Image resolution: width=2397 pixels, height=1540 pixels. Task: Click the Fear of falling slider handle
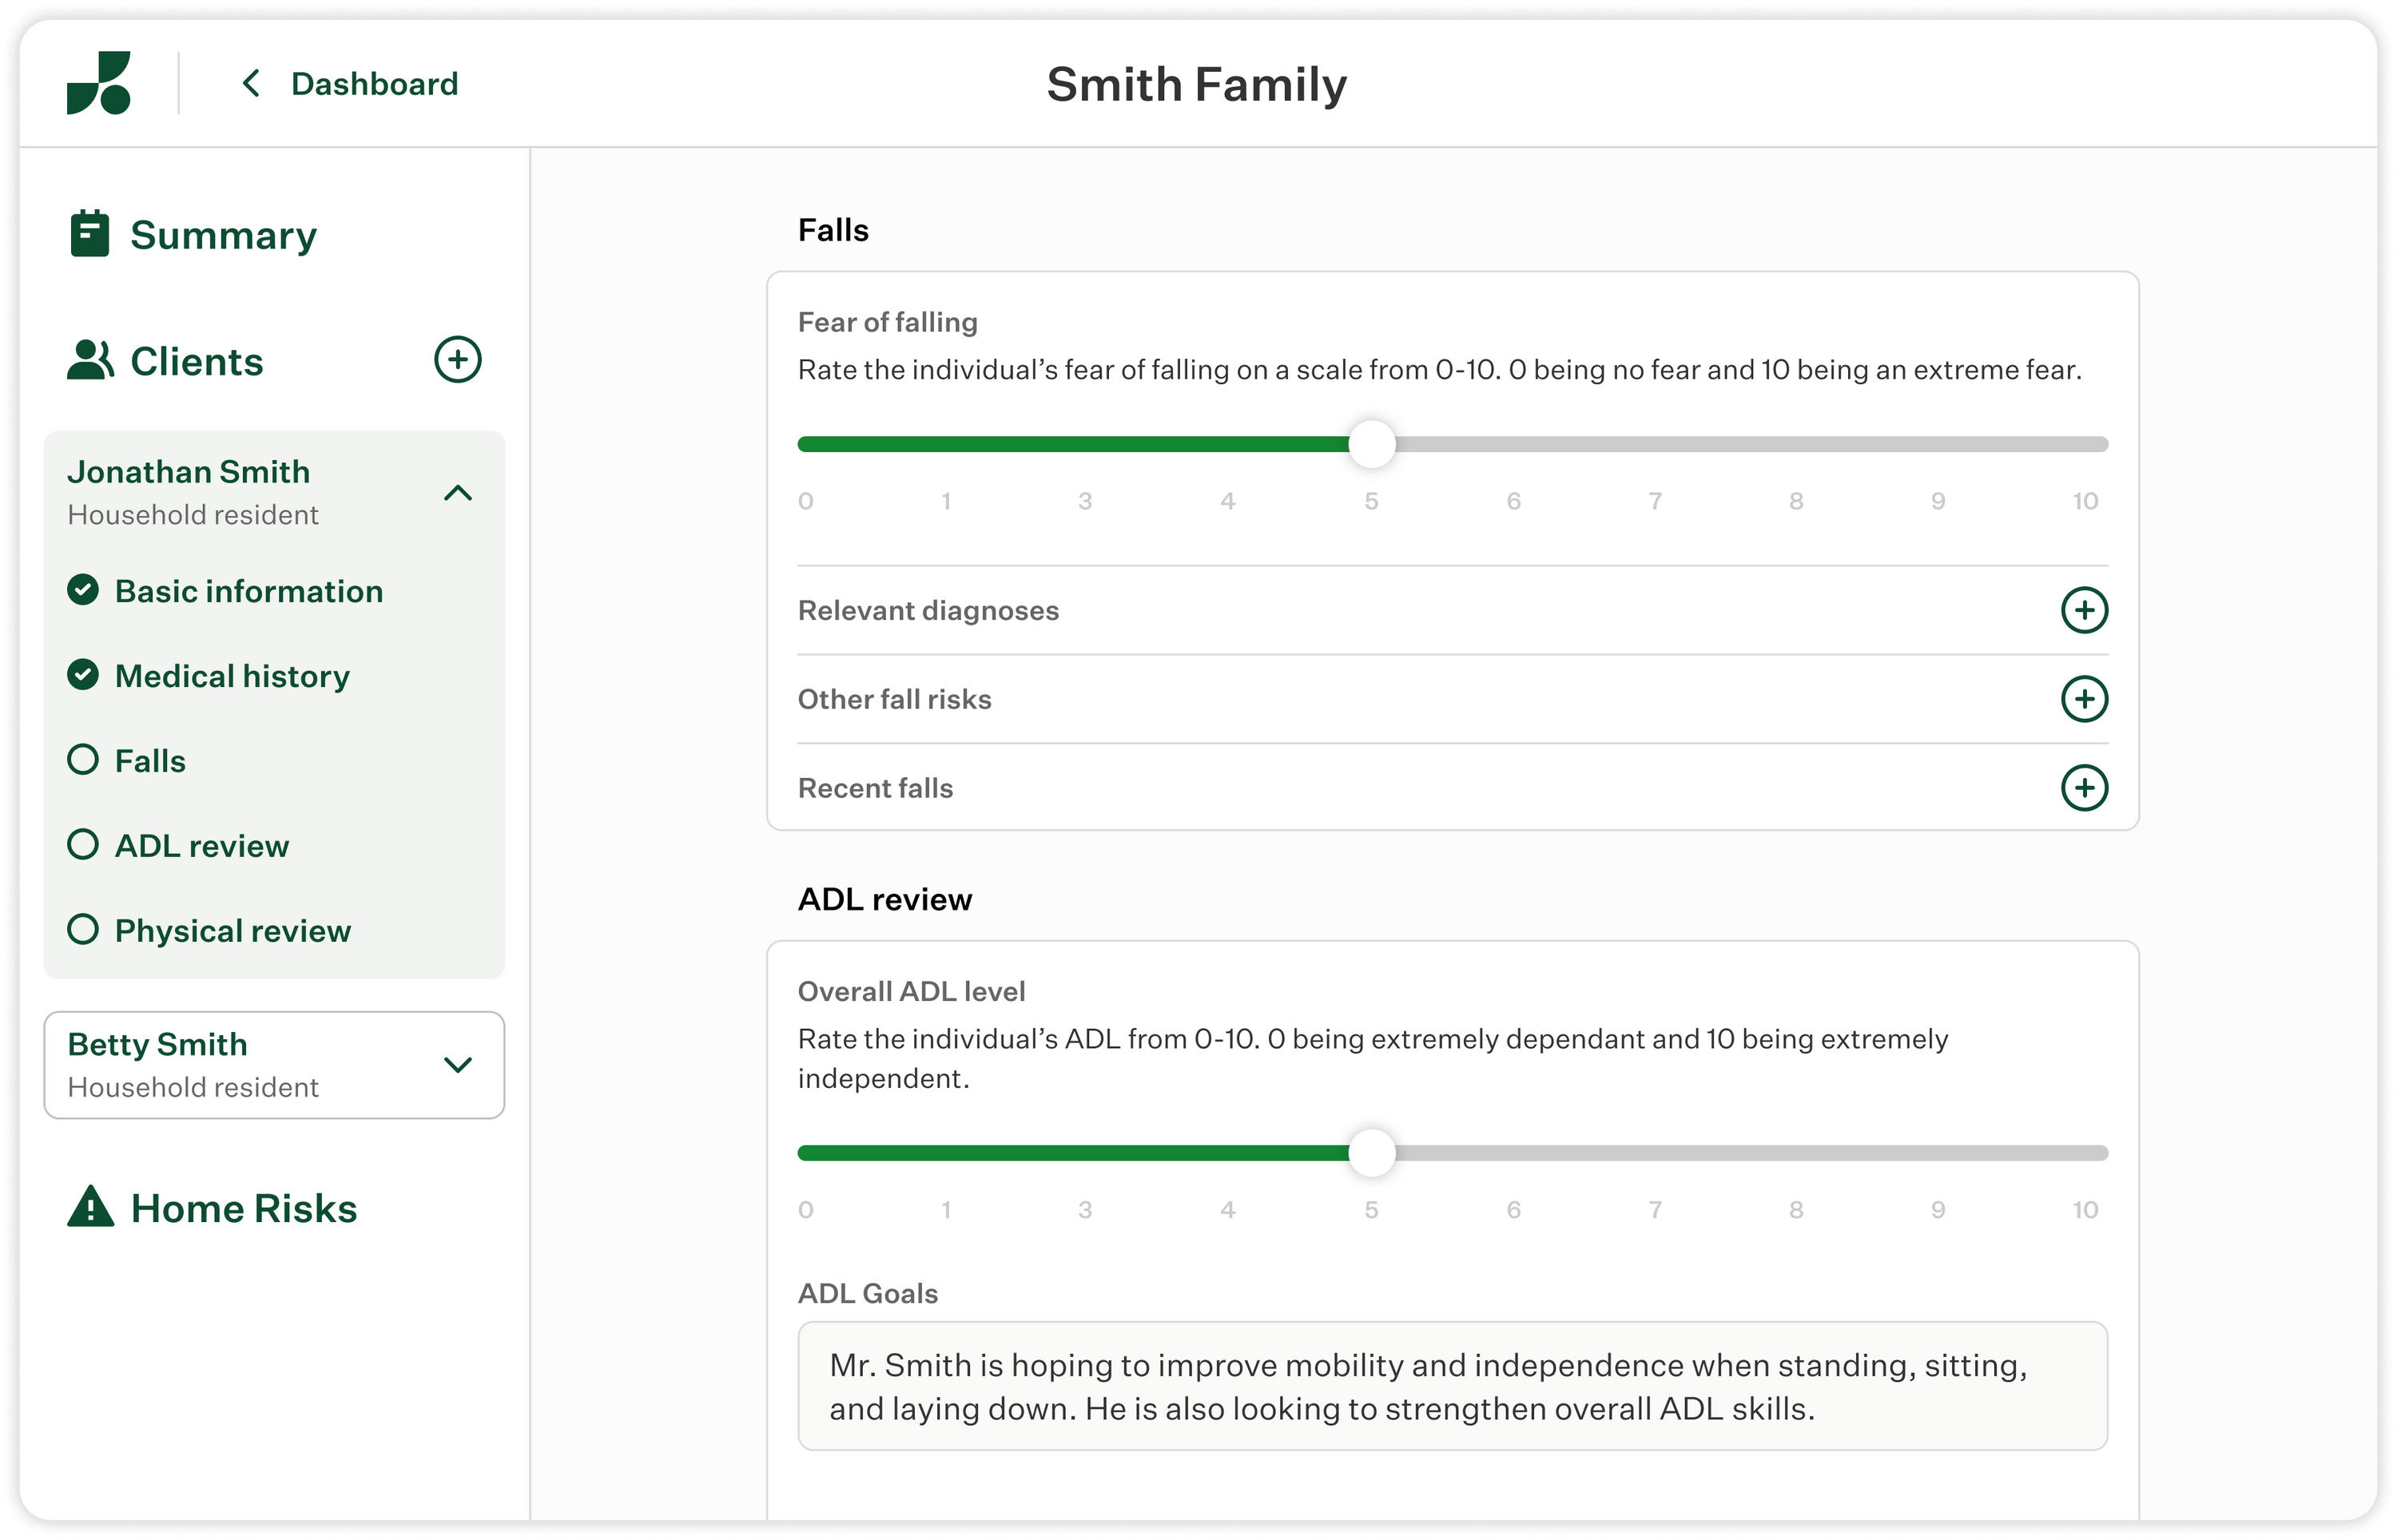click(x=1371, y=444)
